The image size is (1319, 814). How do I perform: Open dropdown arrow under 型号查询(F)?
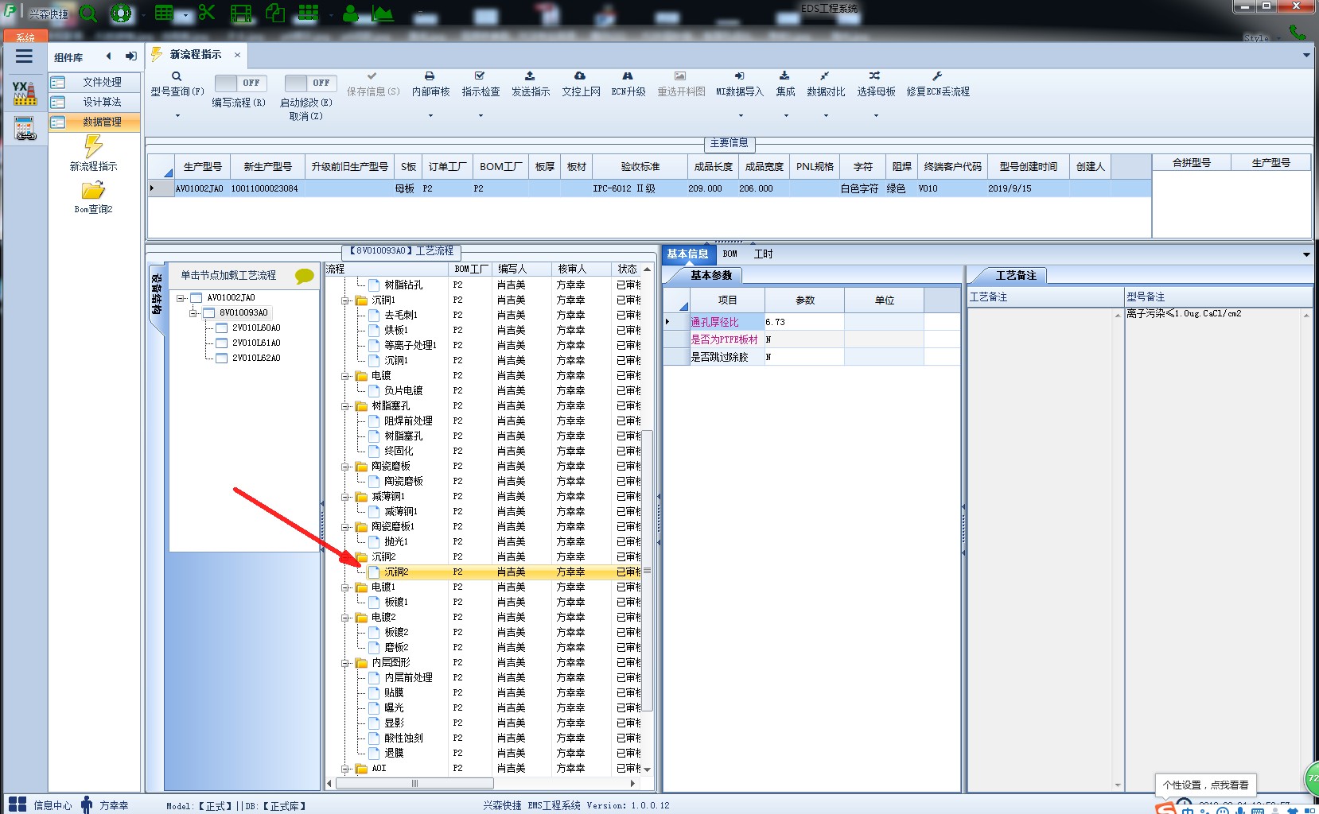pos(177,116)
